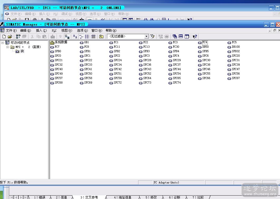Select the SFC20 block
280x199 pixels.
pyautogui.click(x=234, y=56)
